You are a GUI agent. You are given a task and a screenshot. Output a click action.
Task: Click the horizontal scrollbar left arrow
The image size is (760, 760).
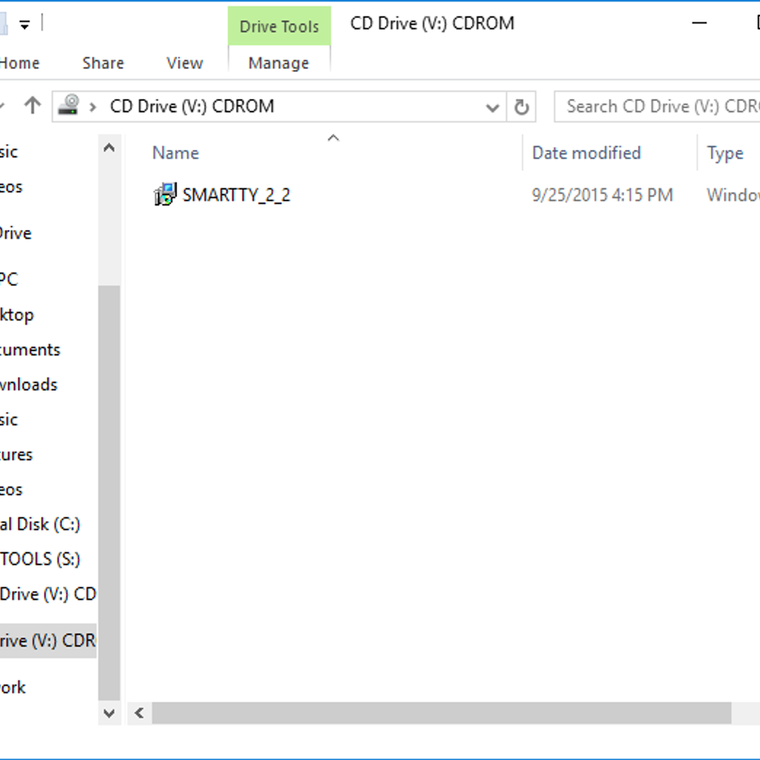(139, 713)
